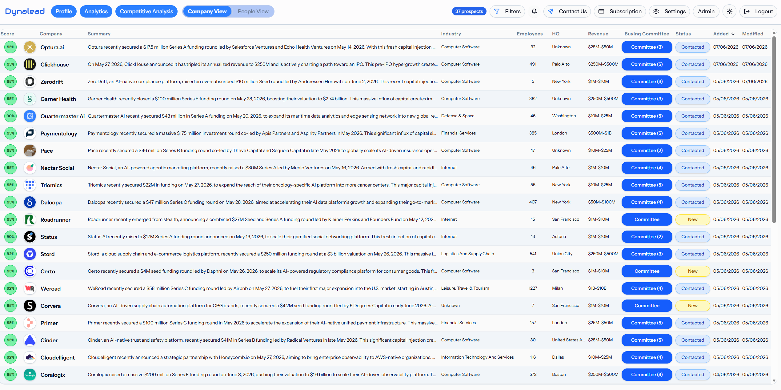Click the Stord company logo
781x390 pixels.
[30, 254]
